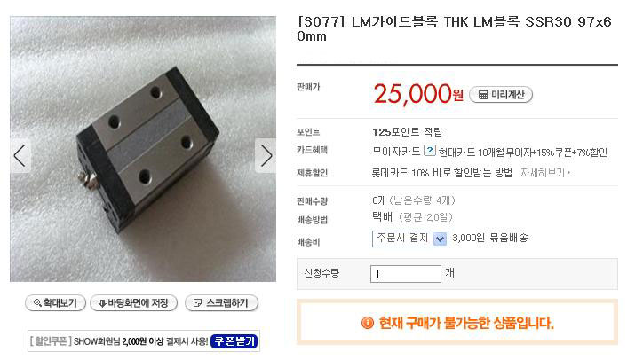
Task: Open the 무이자카드 question mark help icon
Action: tap(430, 151)
